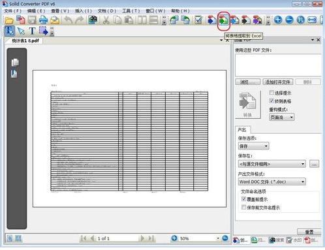Select the area selection export tool
325x250 pixels.
tap(43, 31)
